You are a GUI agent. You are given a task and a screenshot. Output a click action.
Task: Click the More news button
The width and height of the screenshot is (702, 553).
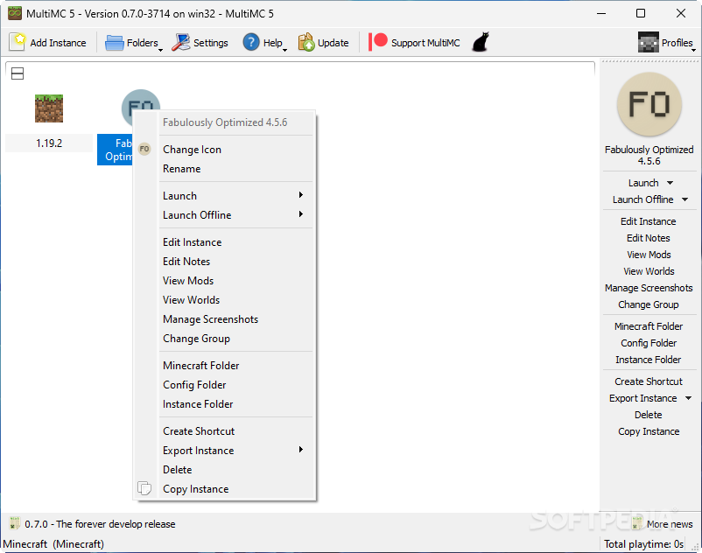(x=662, y=524)
